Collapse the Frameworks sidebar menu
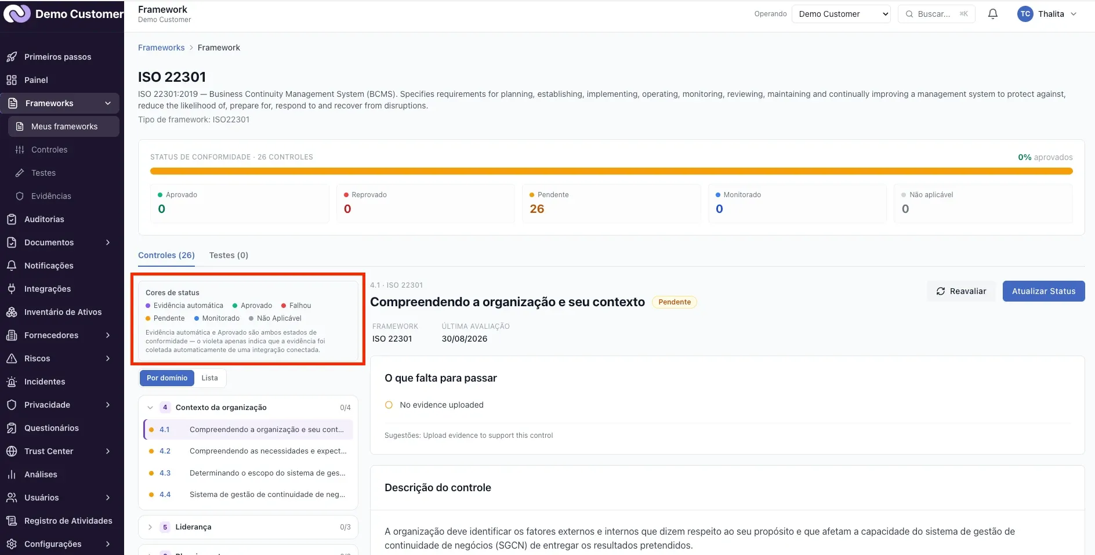The width and height of the screenshot is (1095, 555). tap(108, 103)
